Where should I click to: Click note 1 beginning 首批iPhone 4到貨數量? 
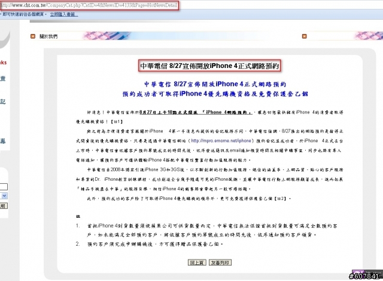tap(206, 230)
